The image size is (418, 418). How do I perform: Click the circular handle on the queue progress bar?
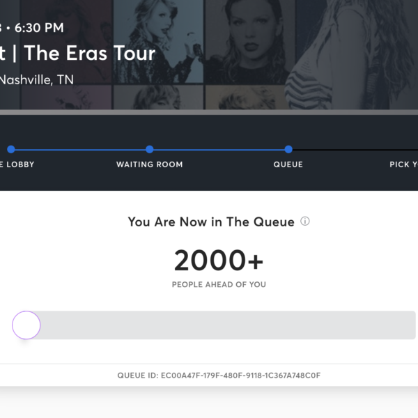pyautogui.click(x=26, y=325)
